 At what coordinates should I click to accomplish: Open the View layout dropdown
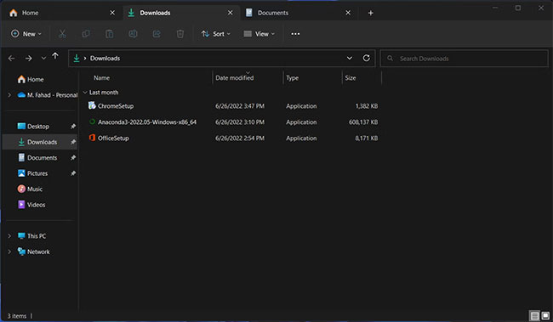pos(259,34)
